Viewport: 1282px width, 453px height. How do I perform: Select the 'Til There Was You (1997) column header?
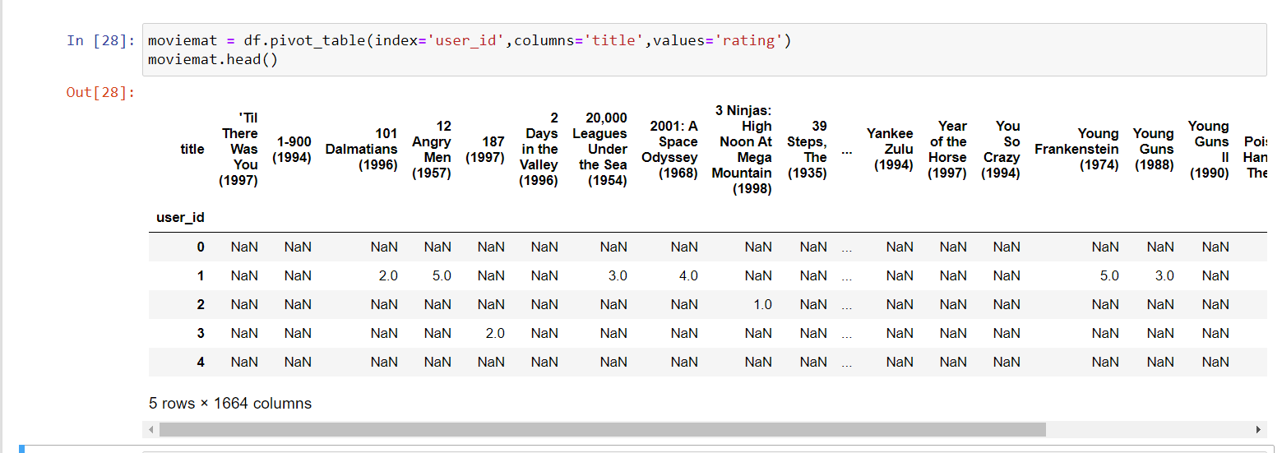(239, 150)
